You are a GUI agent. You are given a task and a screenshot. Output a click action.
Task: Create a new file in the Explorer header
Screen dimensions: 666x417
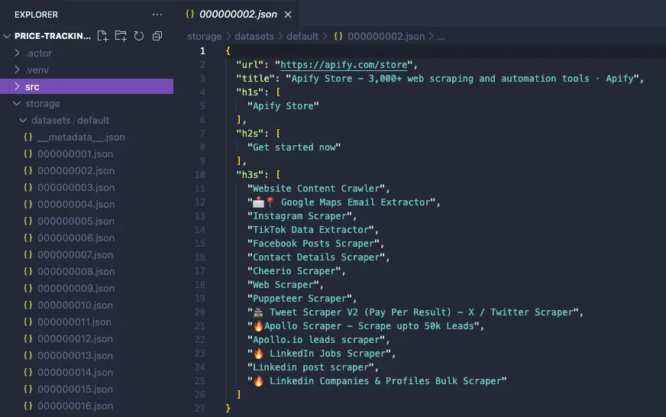tap(103, 36)
